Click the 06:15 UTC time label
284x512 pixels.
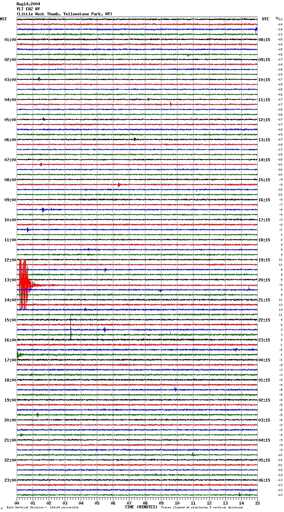pos(264,480)
